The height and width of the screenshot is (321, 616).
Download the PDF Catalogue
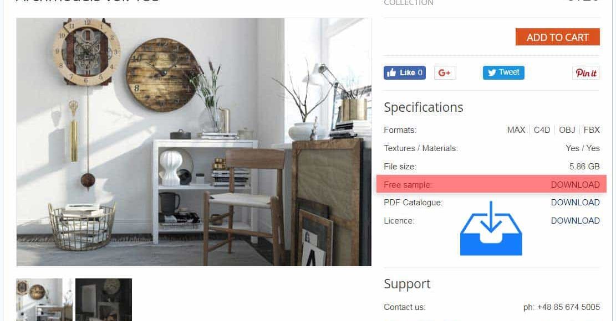pos(575,203)
